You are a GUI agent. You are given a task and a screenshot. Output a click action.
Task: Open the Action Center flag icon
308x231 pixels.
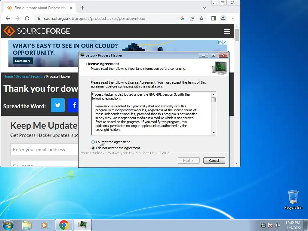click(x=270, y=225)
